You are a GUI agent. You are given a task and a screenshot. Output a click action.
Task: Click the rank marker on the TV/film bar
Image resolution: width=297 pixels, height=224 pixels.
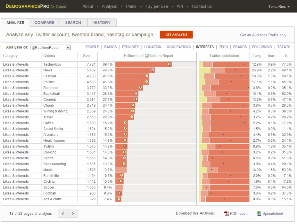(125, 146)
